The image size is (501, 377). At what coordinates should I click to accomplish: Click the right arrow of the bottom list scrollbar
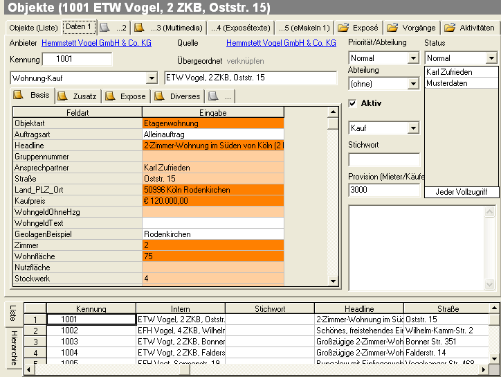(484, 369)
